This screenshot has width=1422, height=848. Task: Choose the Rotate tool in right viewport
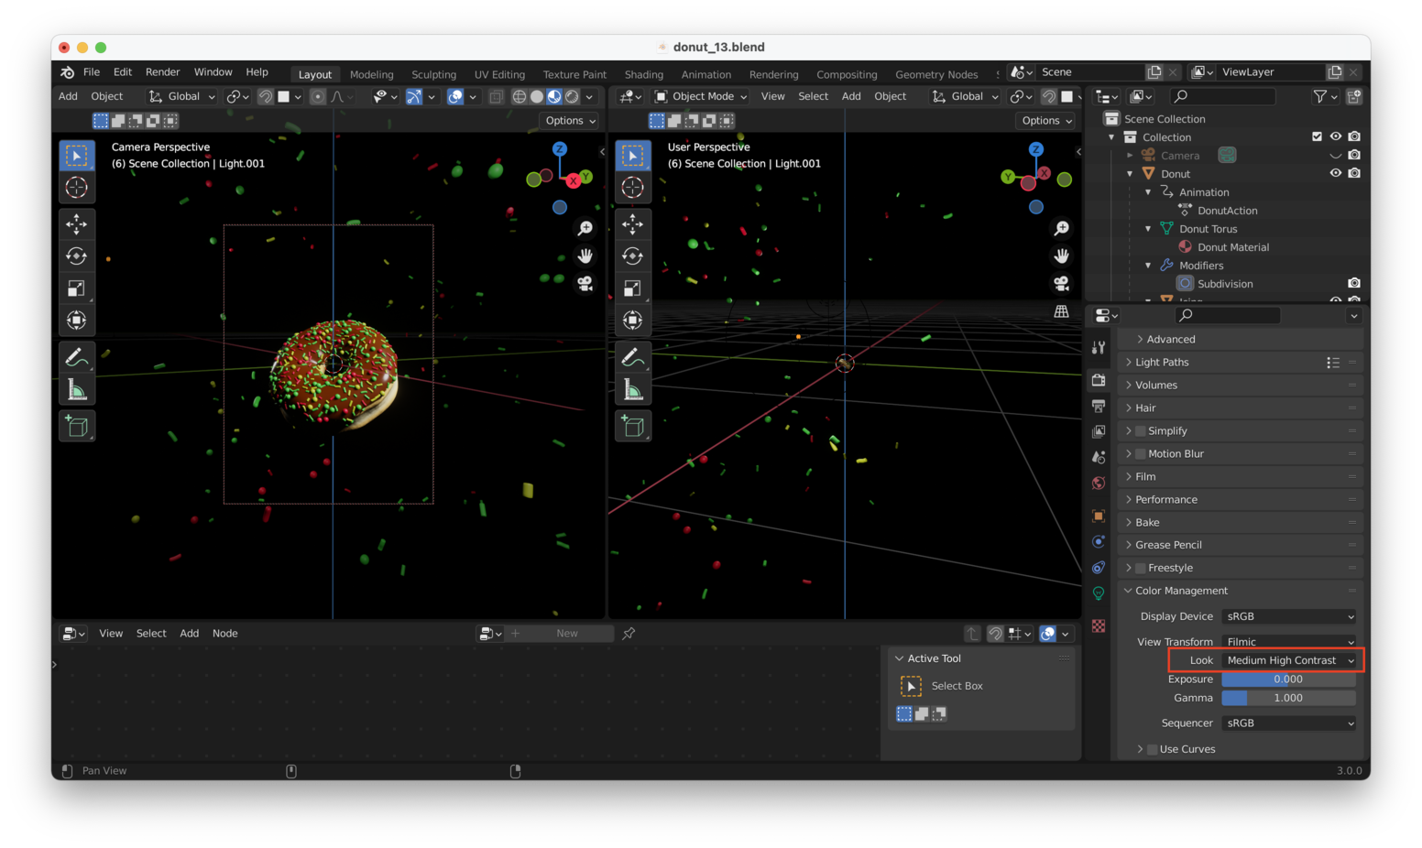click(632, 256)
